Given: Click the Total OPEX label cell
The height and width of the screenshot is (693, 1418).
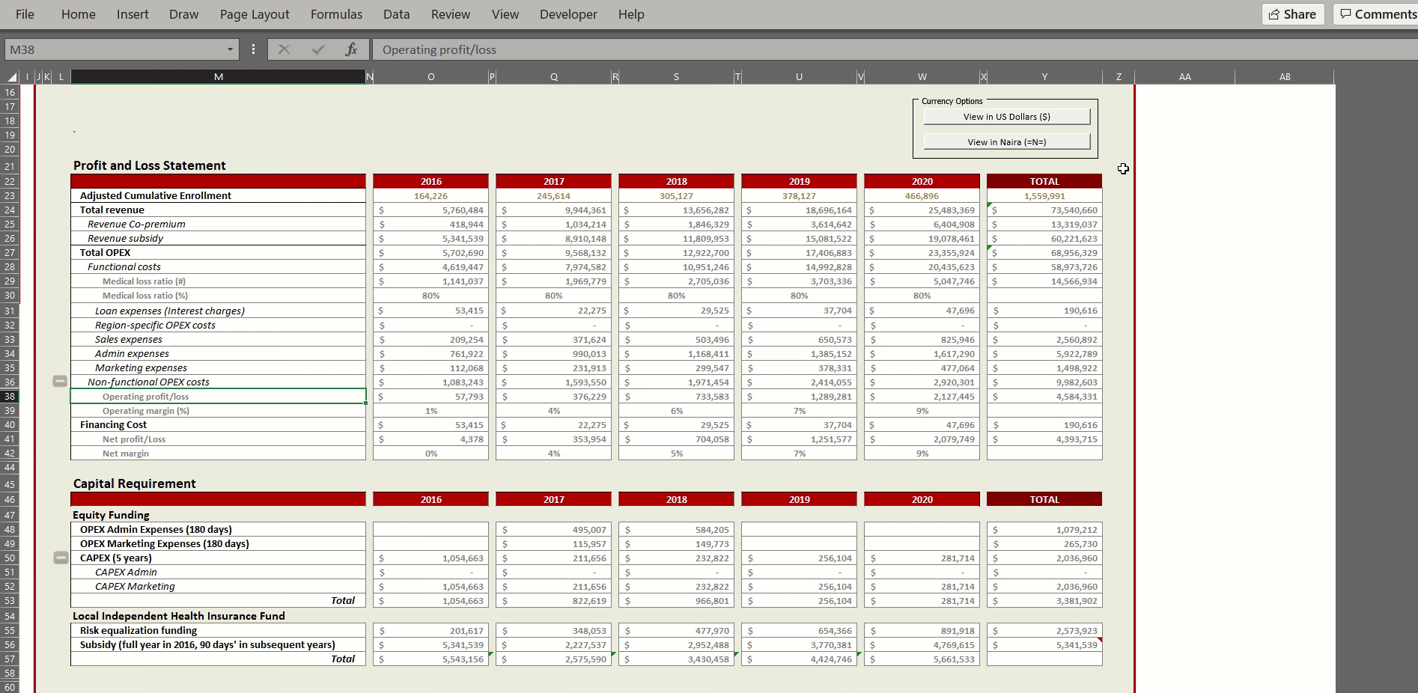Looking at the screenshot, I should click(218, 252).
